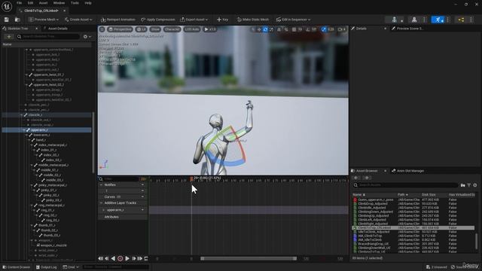Collapse the middle_metacarpal_r node
482x271 pixels.
point(32,165)
